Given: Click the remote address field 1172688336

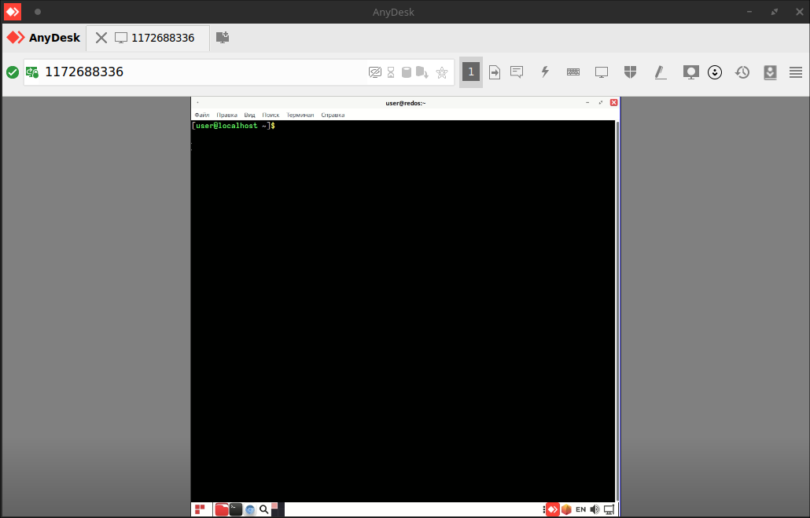Looking at the screenshot, I should point(197,72).
